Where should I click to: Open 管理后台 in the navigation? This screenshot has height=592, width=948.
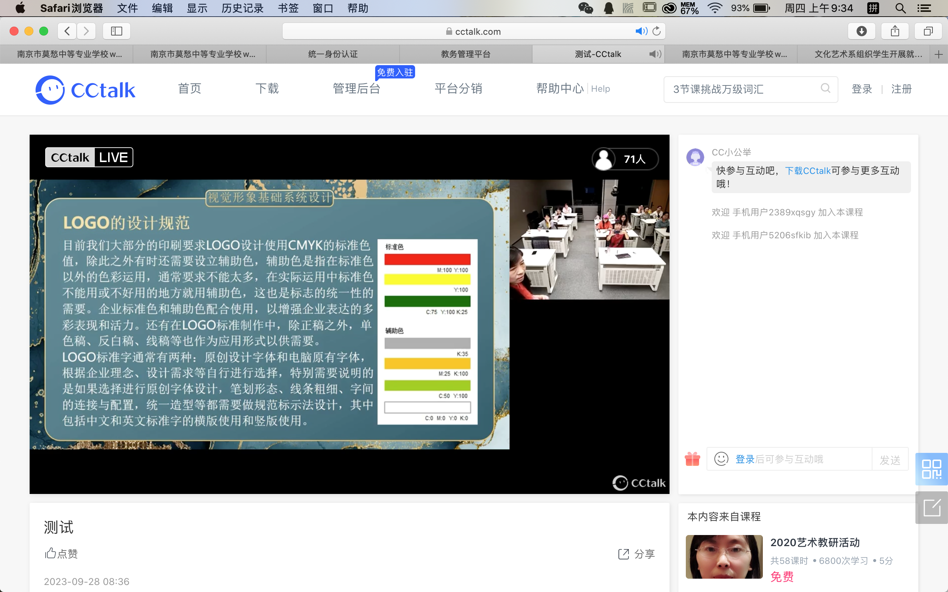coord(357,88)
